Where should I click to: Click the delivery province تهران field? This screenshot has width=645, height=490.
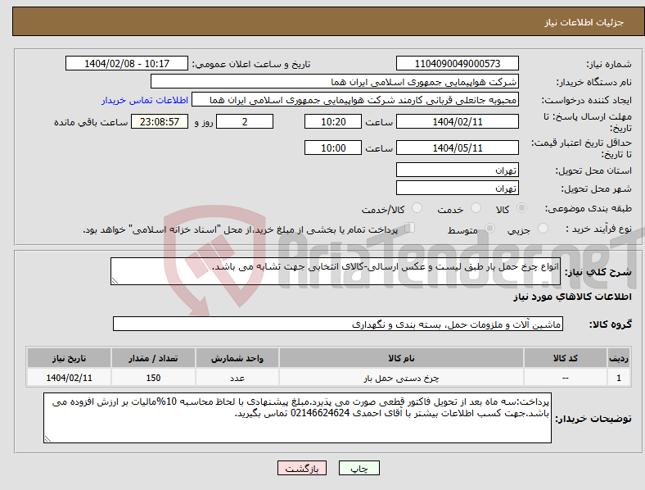point(458,170)
